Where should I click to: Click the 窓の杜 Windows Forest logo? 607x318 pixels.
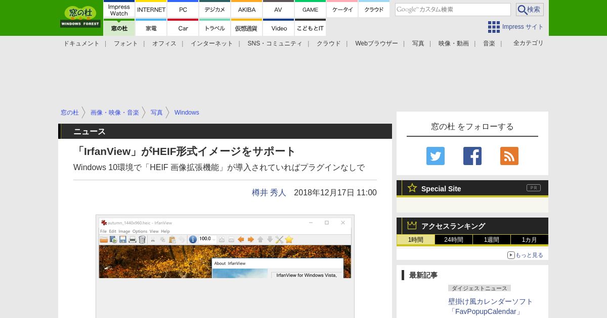tap(80, 17)
